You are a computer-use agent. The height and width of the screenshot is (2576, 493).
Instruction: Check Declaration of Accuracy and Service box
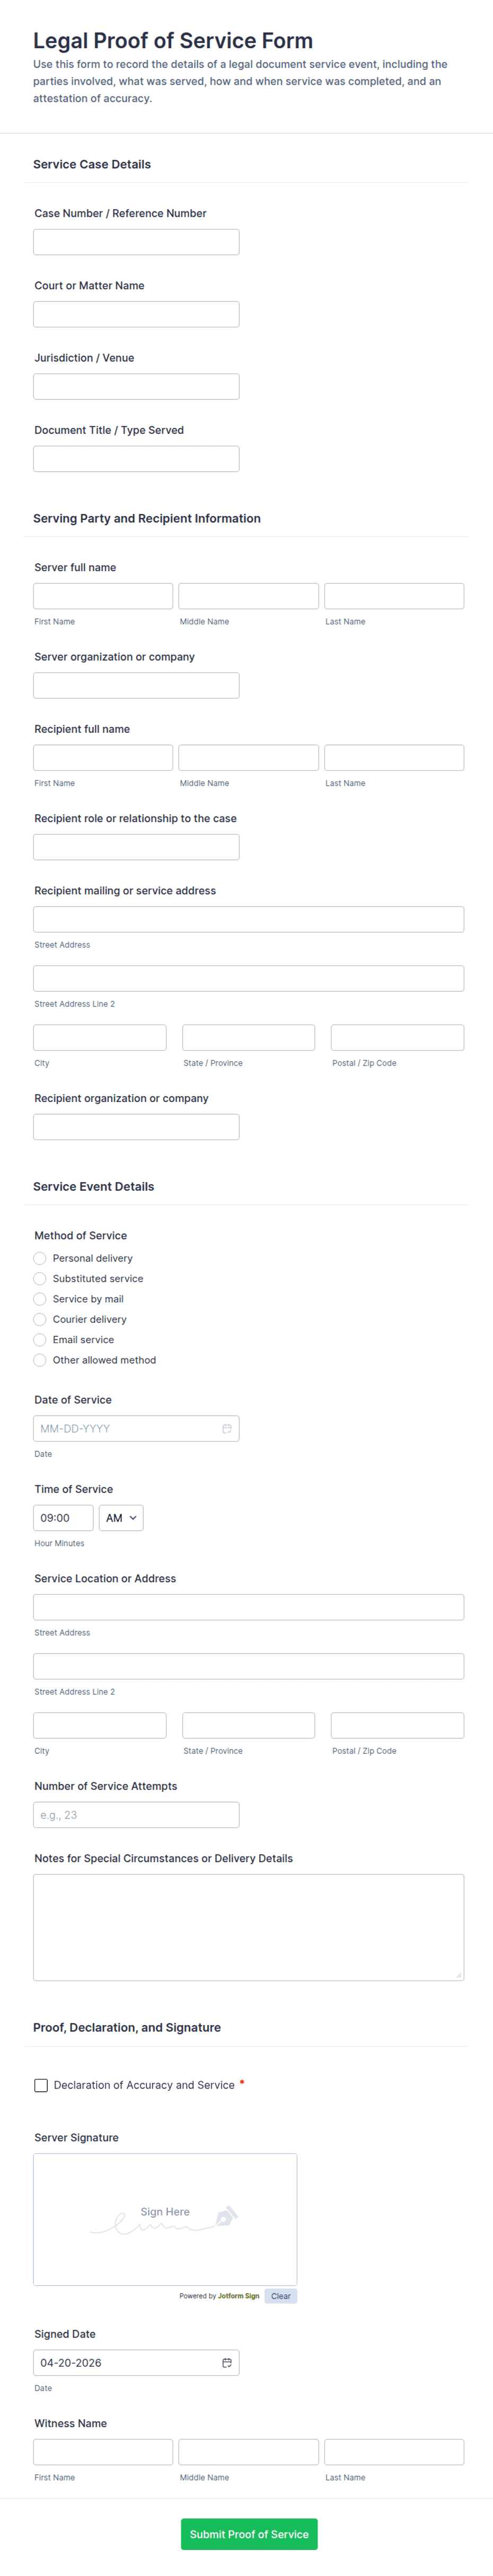[41, 2085]
